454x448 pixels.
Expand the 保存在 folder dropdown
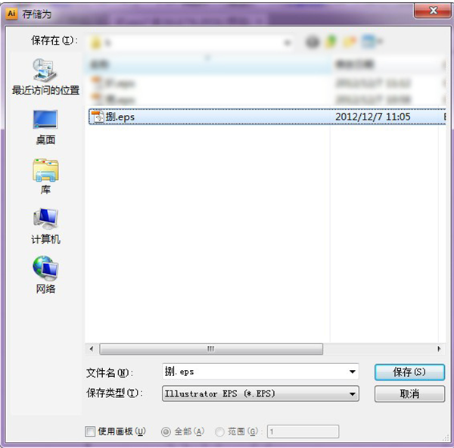[x=288, y=42]
